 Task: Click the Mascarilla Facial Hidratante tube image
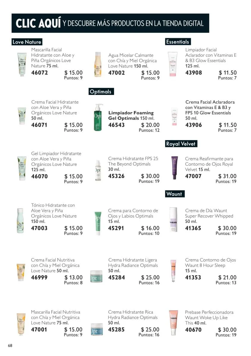21,64
